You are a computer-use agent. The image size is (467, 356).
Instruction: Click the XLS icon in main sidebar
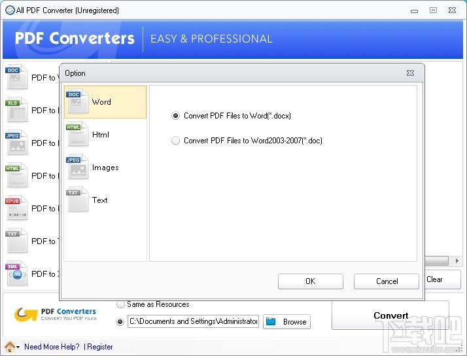pos(16,110)
